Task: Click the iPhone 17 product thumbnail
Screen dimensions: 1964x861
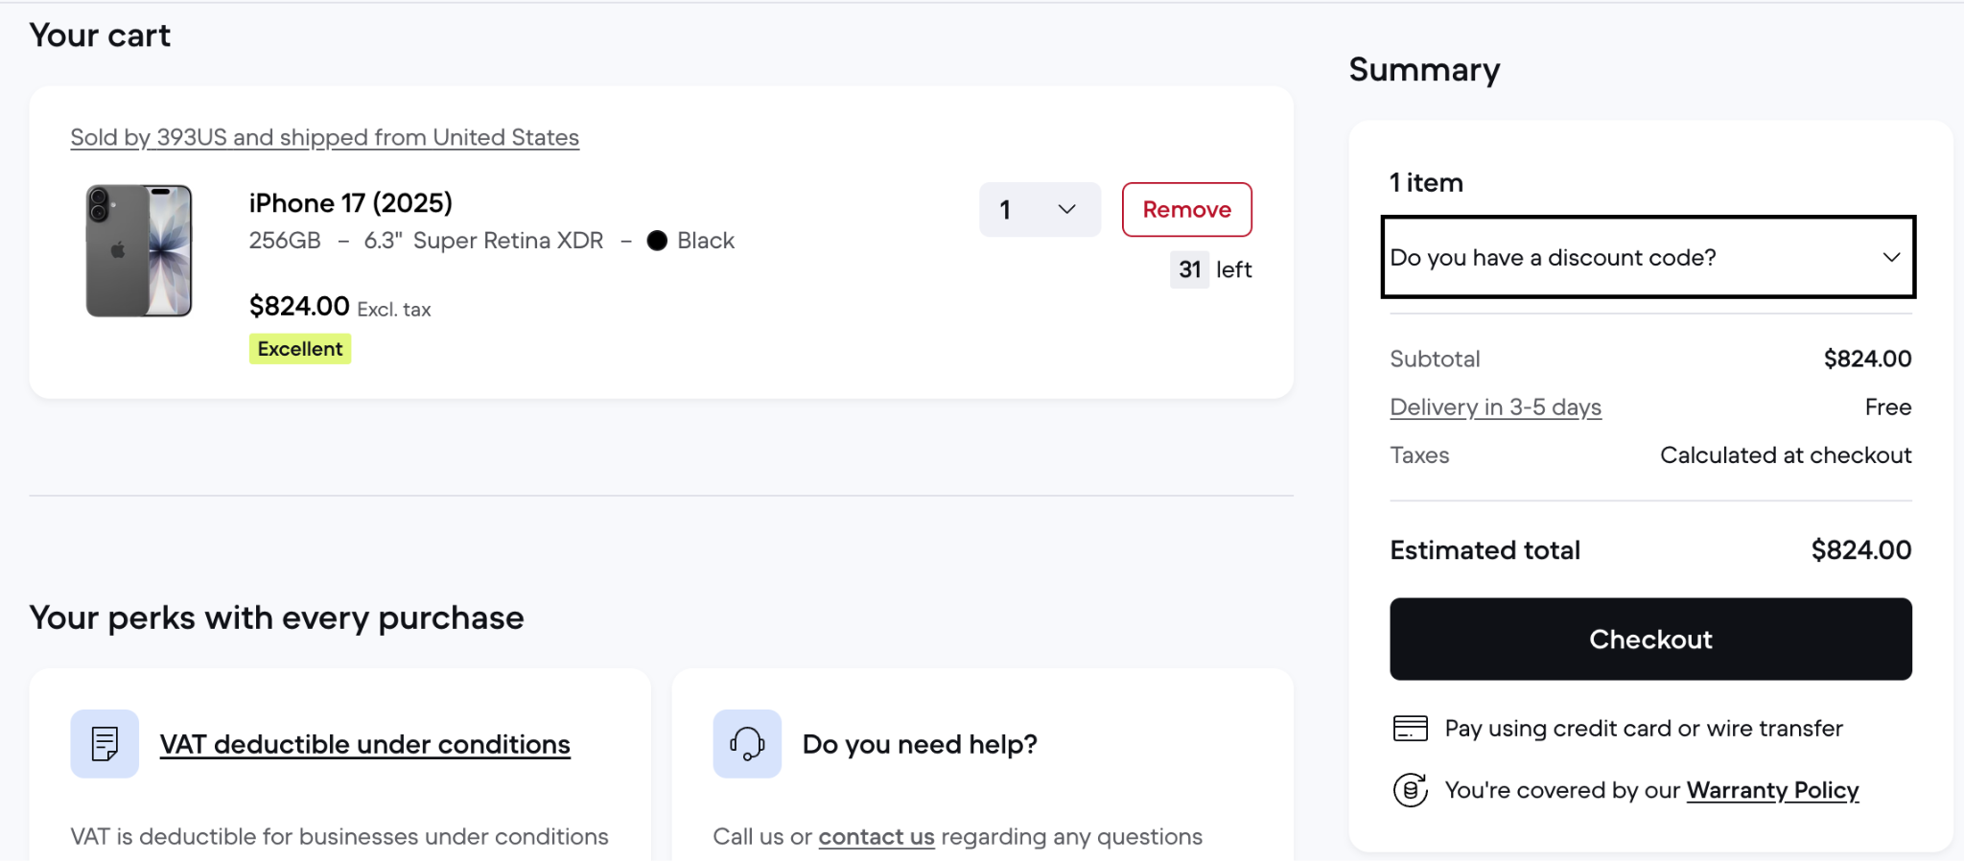Action: point(139,251)
